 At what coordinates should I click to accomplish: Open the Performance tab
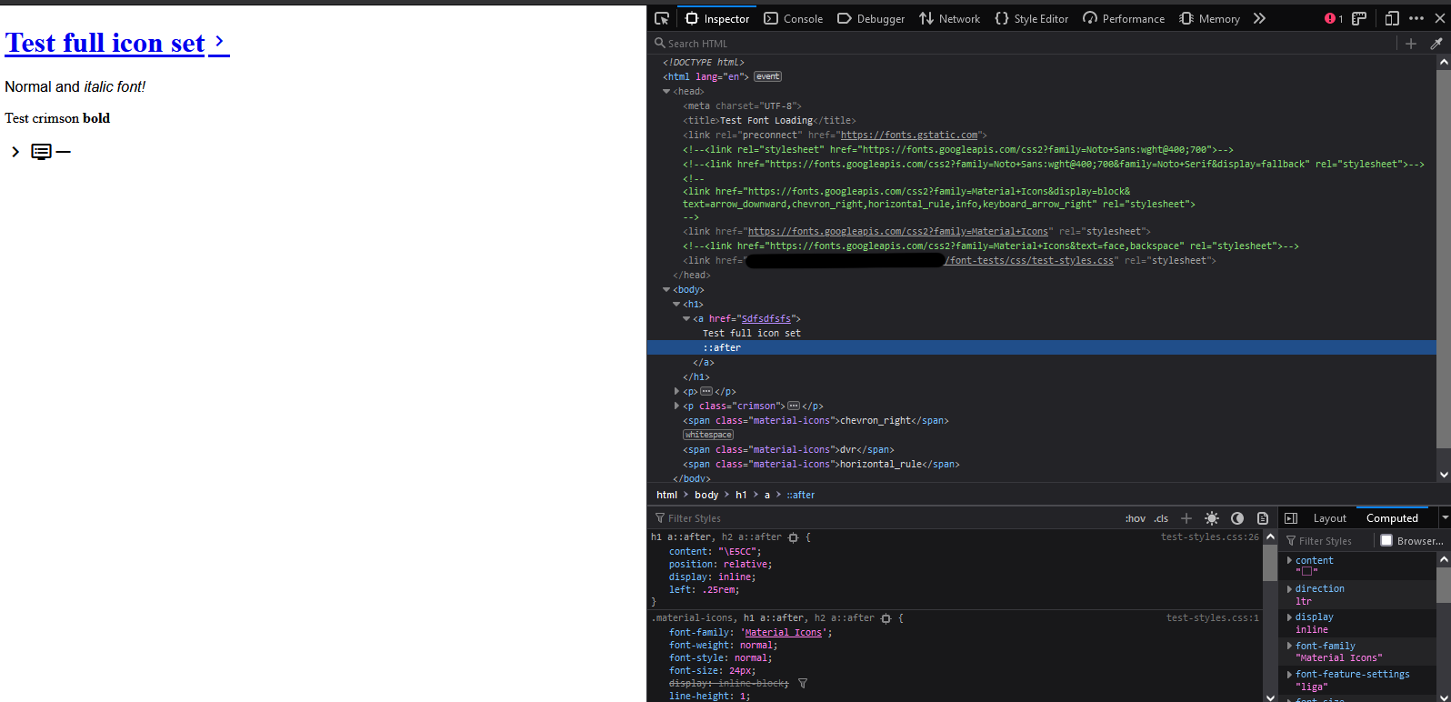[x=1124, y=18]
